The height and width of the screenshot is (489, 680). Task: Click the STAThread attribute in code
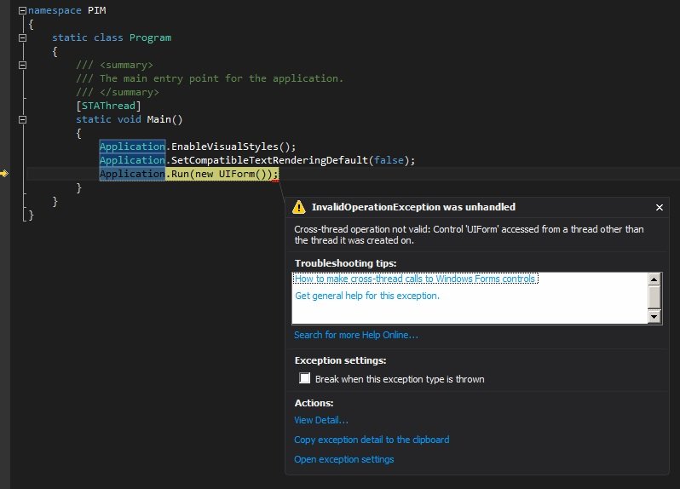pos(108,106)
